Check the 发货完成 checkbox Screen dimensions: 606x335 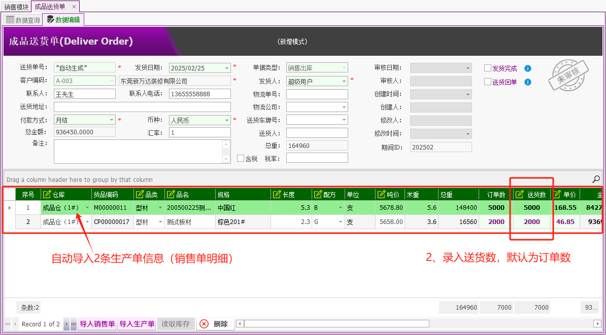coord(488,68)
